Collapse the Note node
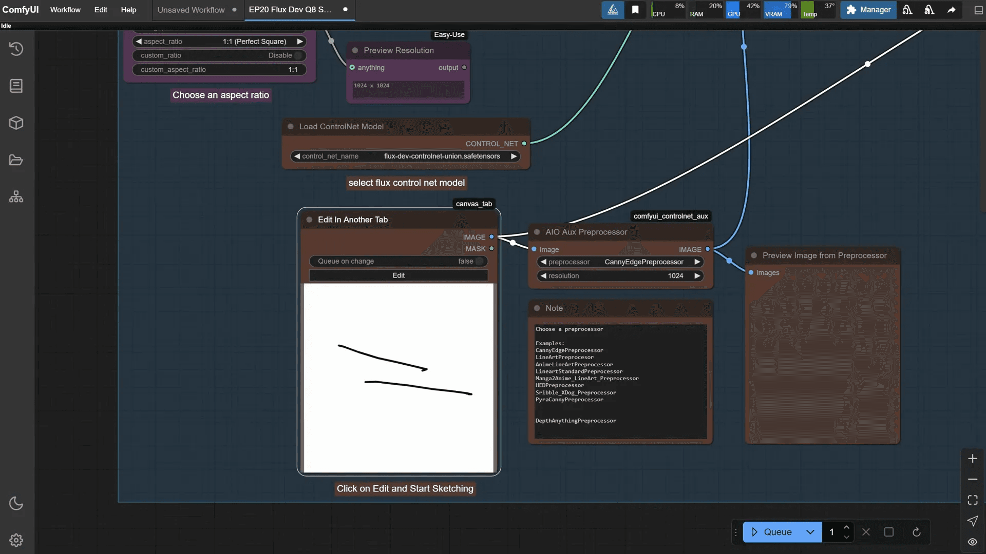 tap(537, 308)
